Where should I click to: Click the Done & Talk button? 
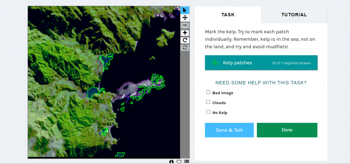coord(229,130)
